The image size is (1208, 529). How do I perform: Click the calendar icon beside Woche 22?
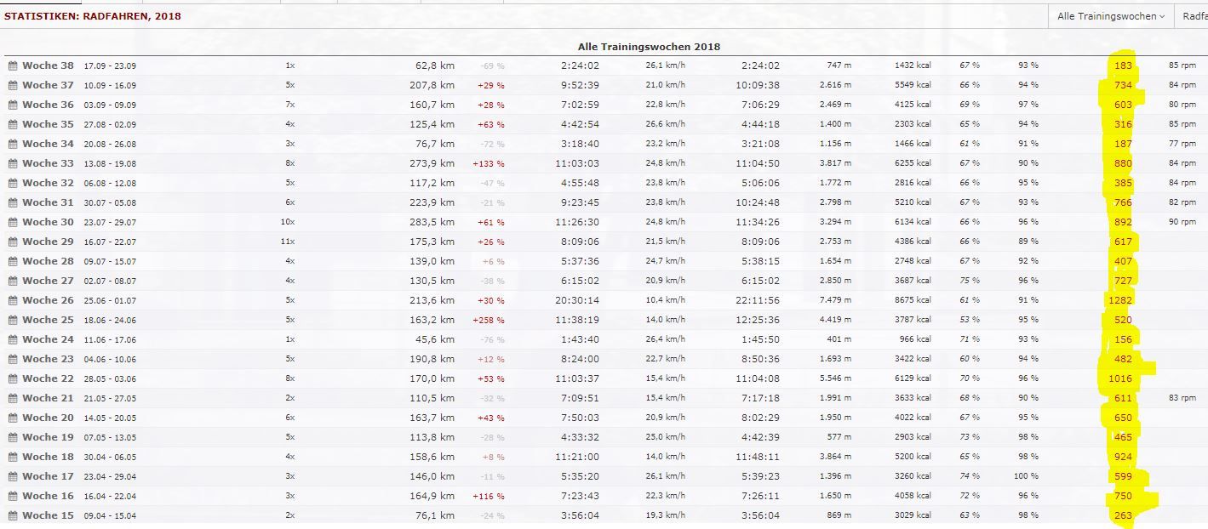[13, 378]
